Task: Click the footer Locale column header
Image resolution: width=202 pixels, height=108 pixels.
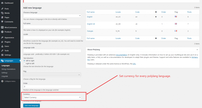Action: (x=118, y=38)
